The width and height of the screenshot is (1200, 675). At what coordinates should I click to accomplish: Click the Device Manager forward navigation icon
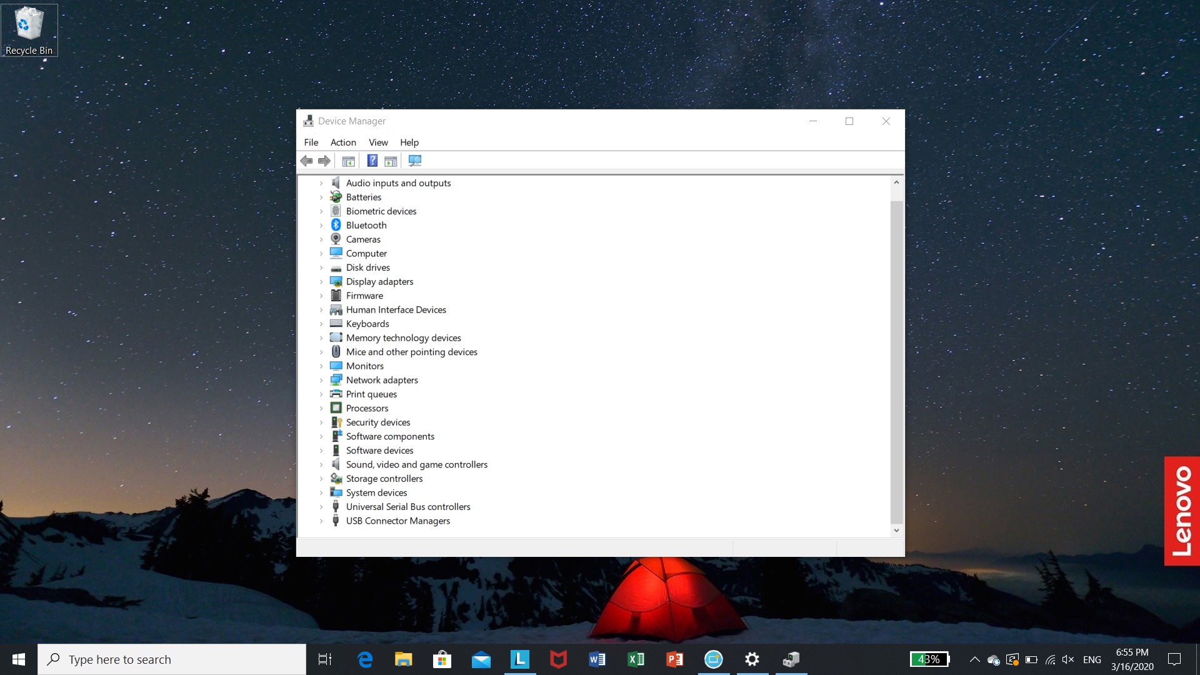(x=325, y=161)
